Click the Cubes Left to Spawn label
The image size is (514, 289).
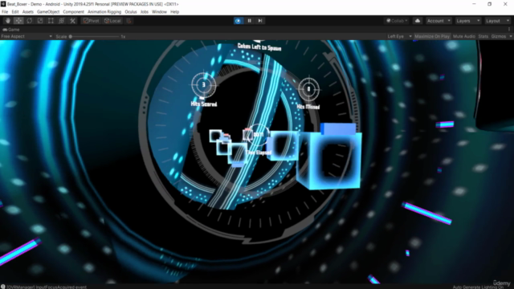(x=259, y=47)
